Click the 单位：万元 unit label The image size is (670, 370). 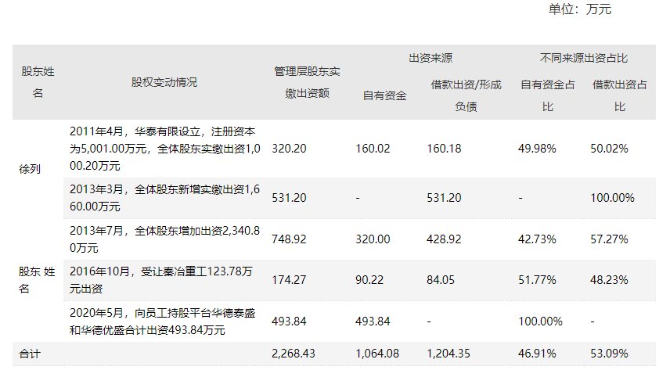(580, 9)
